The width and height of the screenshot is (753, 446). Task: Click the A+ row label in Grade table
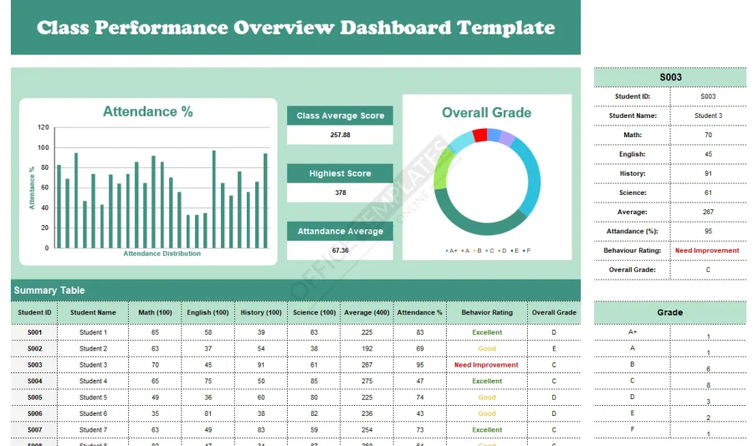[632, 331]
